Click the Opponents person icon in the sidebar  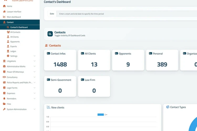coord(8,41)
